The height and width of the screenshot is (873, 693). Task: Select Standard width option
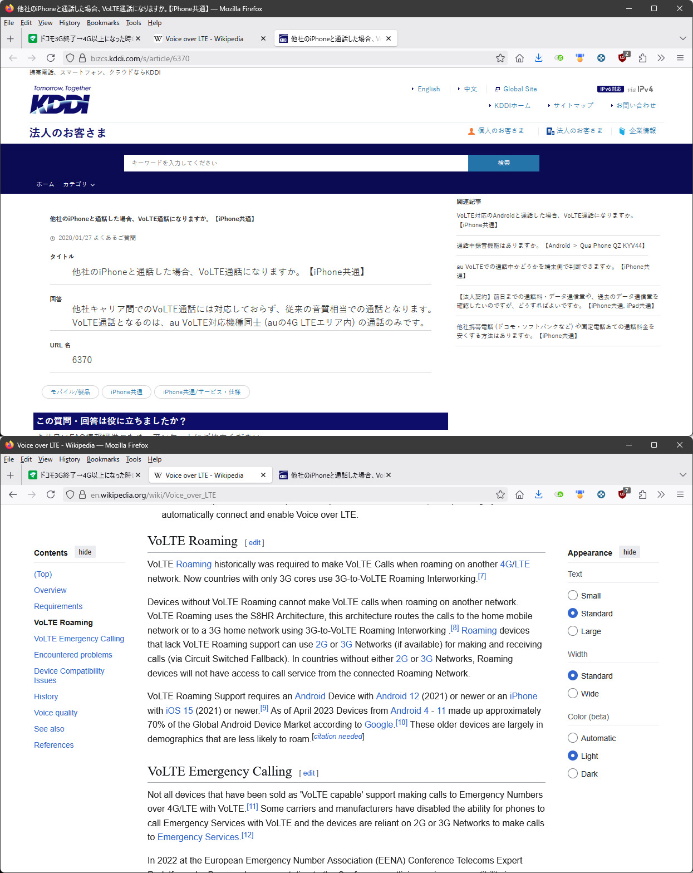(573, 675)
